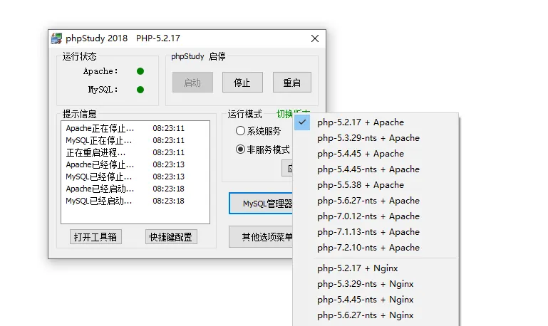Click the 停止 button
Image resolution: width=548 pixels, height=326 pixels.
pos(242,83)
